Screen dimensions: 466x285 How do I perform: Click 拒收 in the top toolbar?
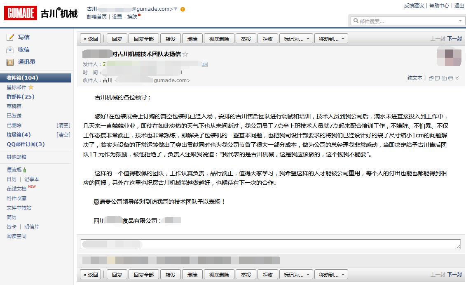(x=268, y=39)
